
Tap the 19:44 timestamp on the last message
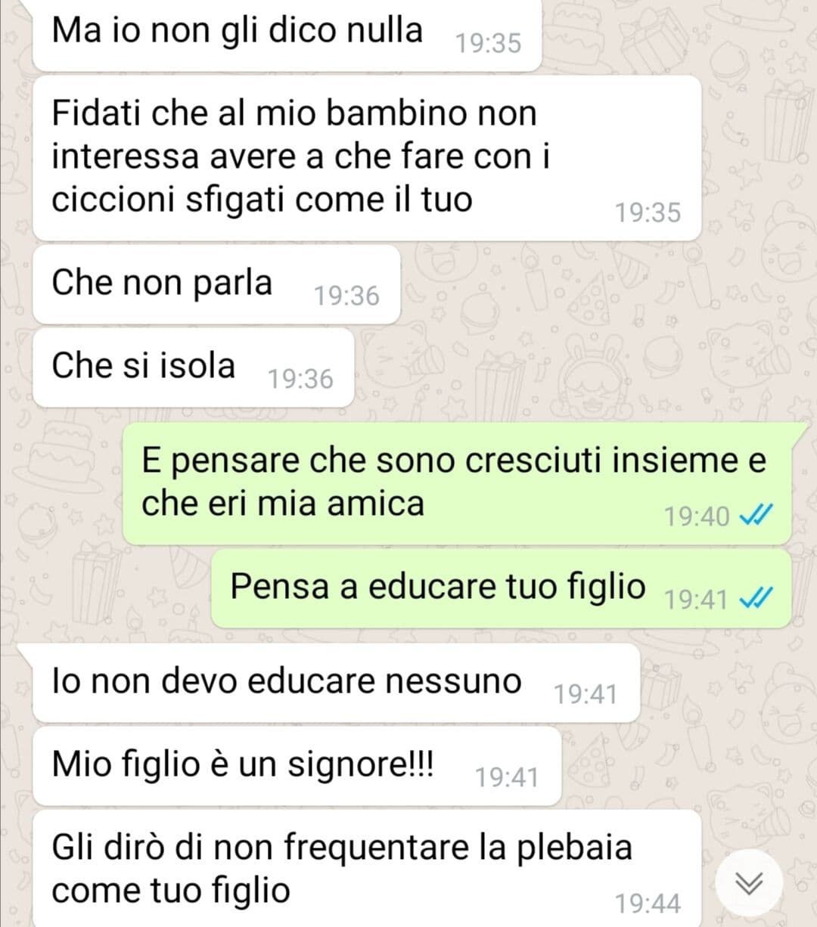coord(648,904)
